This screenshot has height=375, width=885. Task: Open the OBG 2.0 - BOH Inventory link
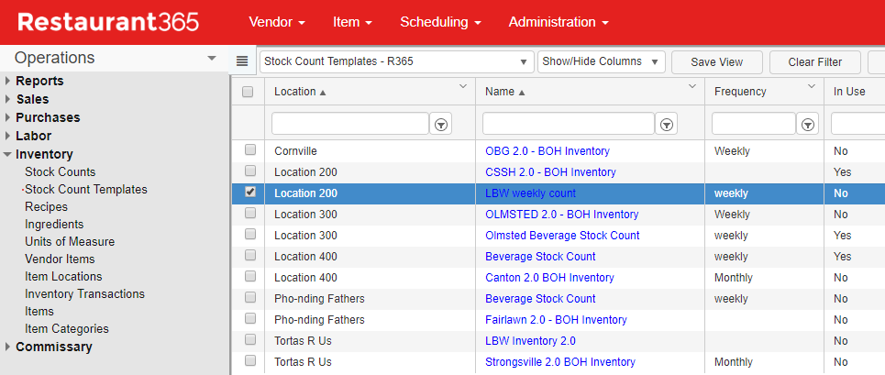click(548, 151)
